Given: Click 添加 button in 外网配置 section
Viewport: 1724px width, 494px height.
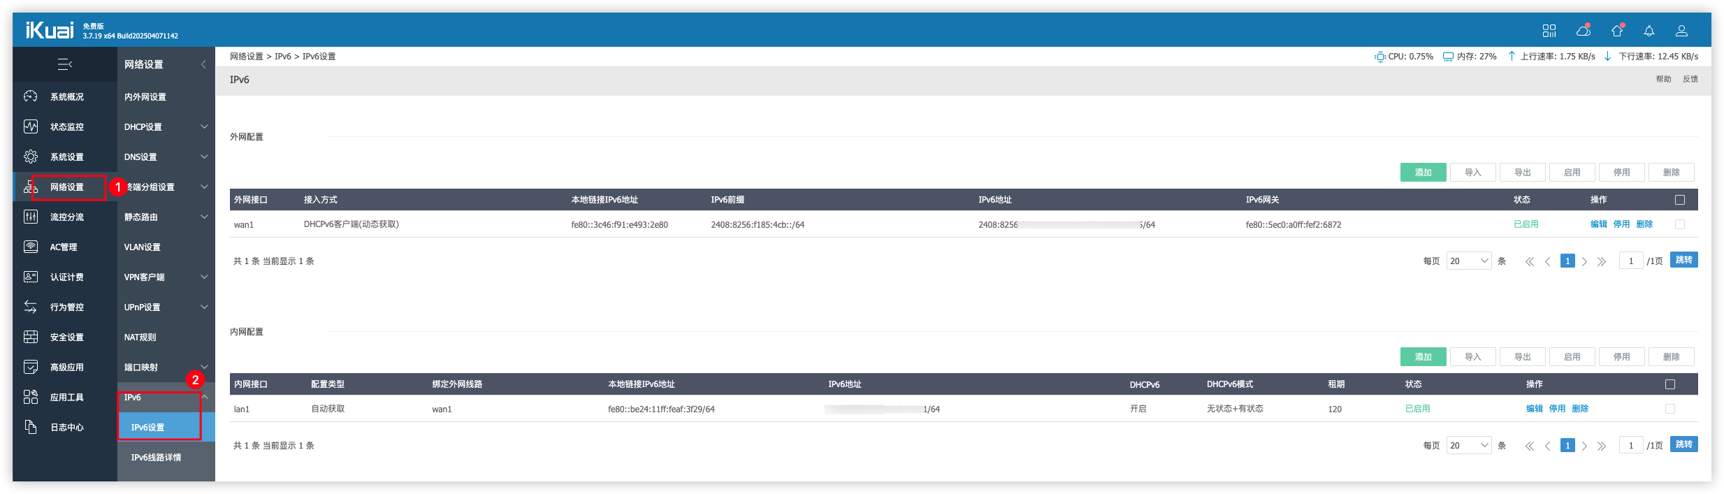Looking at the screenshot, I should coord(1423,173).
